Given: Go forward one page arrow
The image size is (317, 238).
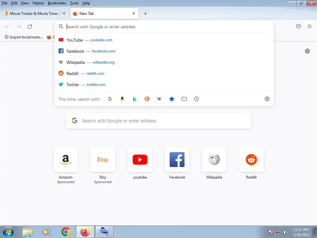Looking at the screenshot, I should (19, 27).
